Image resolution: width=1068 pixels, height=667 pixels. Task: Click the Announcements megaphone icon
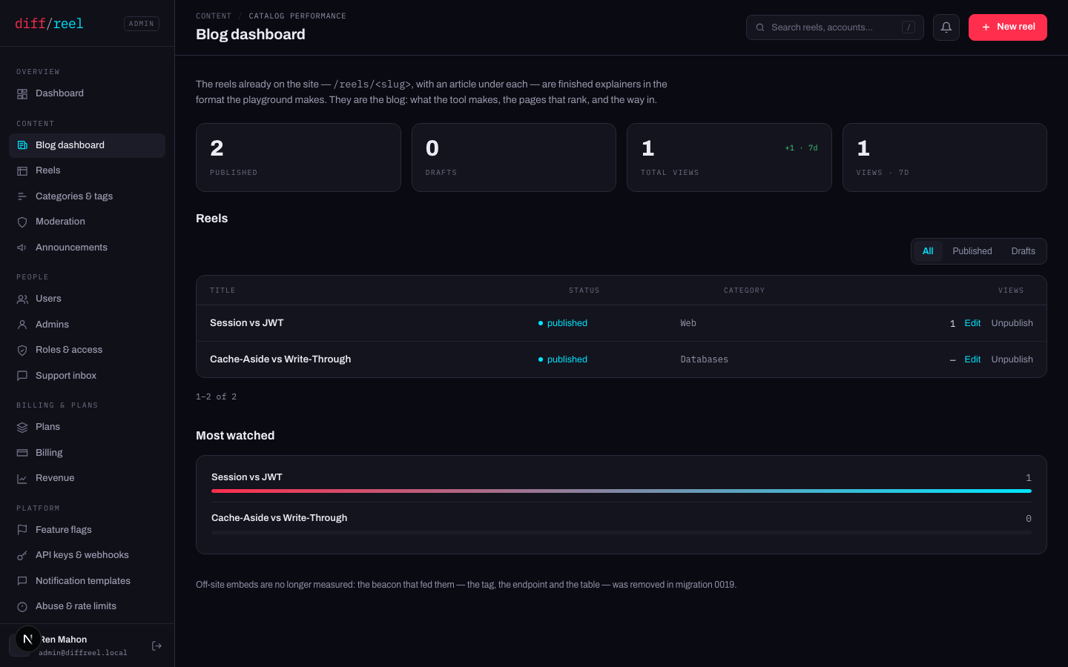point(22,248)
